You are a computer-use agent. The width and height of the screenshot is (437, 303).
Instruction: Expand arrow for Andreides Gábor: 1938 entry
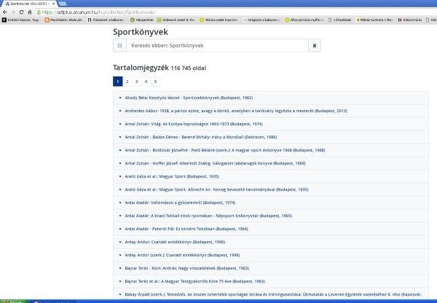click(120, 111)
